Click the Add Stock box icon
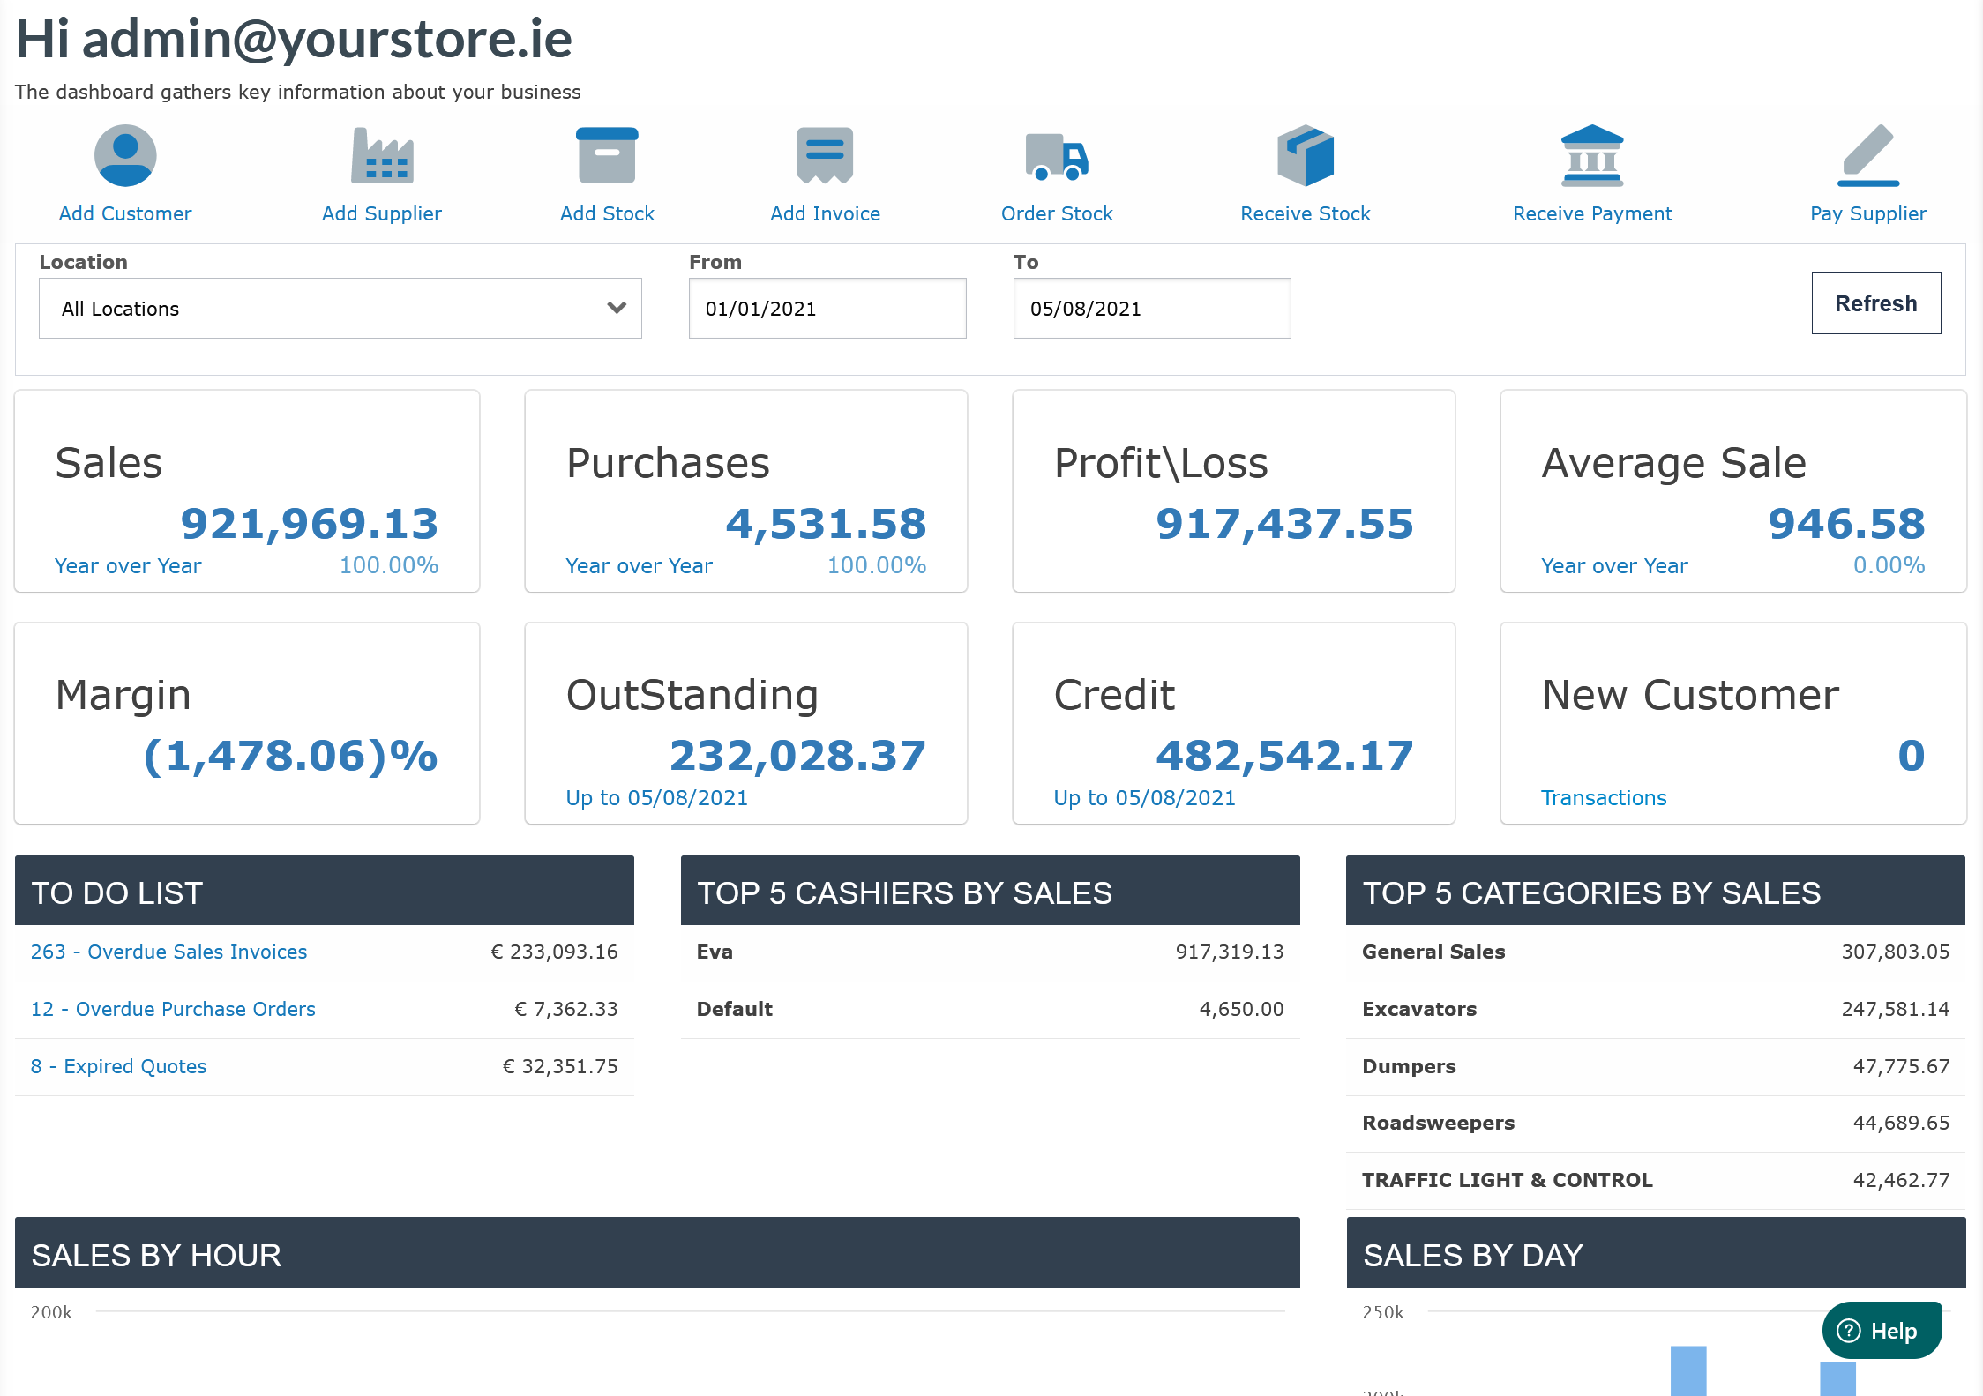Screen dimensions: 1983x1396 607,156
